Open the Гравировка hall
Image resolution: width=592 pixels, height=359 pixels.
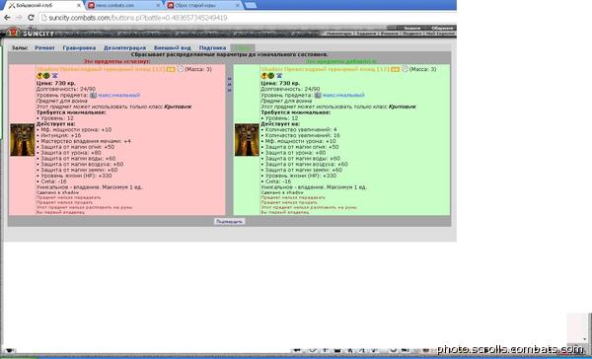79,48
